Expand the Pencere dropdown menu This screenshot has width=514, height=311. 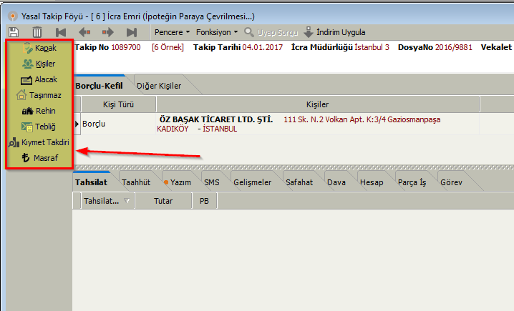[173, 32]
